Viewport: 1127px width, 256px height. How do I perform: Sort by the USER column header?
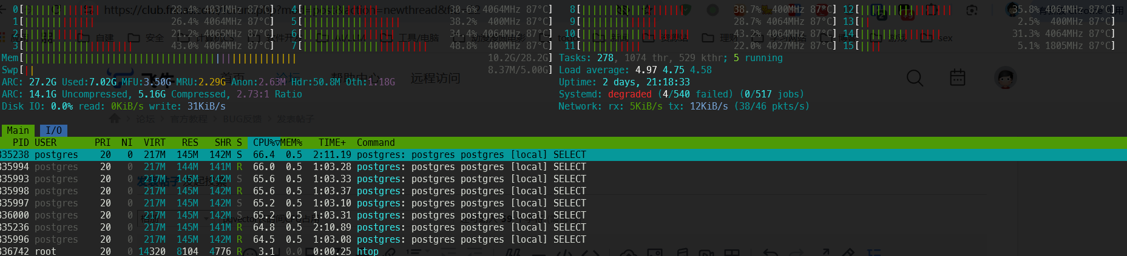(x=46, y=142)
